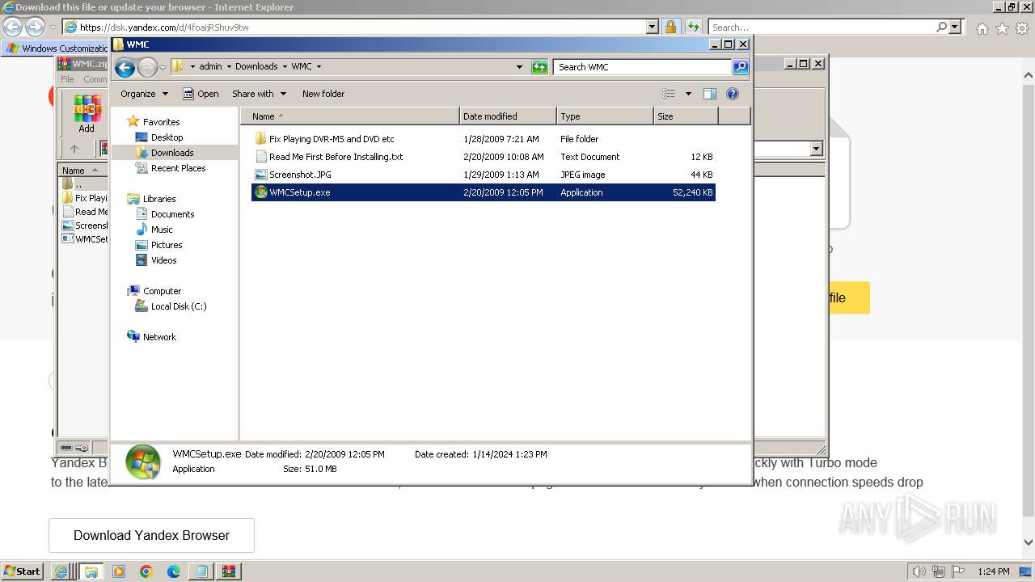The height and width of the screenshot is (582, 1035).
Task: Select Downloads in navigation pane
Action: pos(172,153)
